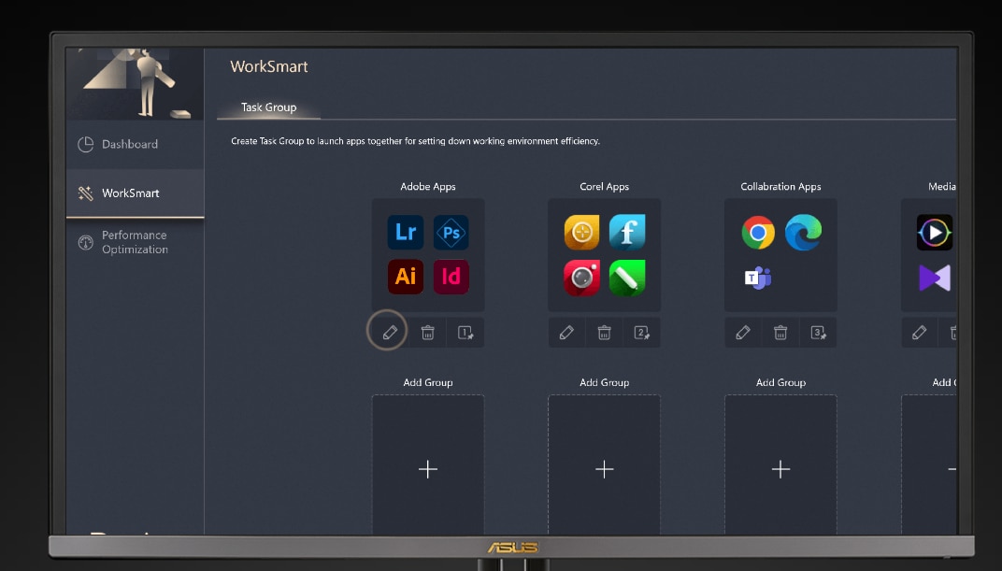Click hotkey 1 icon under Adobe Apps
1002x571 pixels.
click(465, 332)
